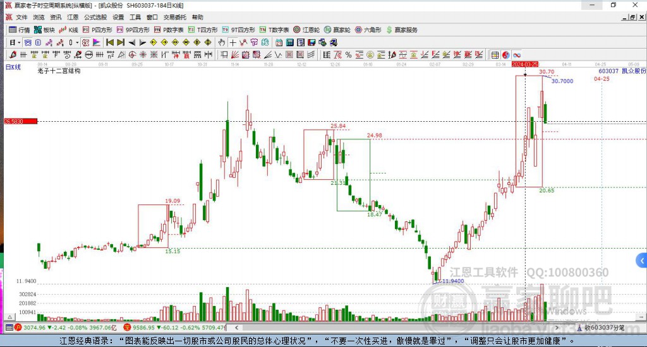647x347 pixels.
Task: Click the red-blue yin-yang icon
Action: coord(506,55)
